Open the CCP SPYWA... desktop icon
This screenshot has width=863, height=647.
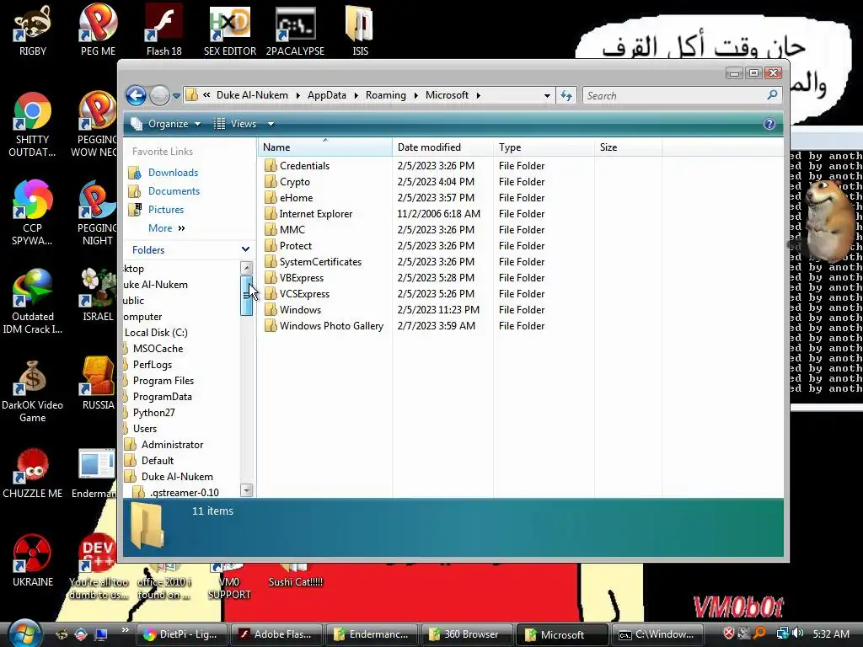[x=33, y=212]
